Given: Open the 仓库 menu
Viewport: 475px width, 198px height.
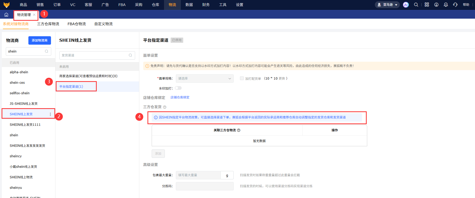Looking at the screenshot, I should [x=156, y=5].
